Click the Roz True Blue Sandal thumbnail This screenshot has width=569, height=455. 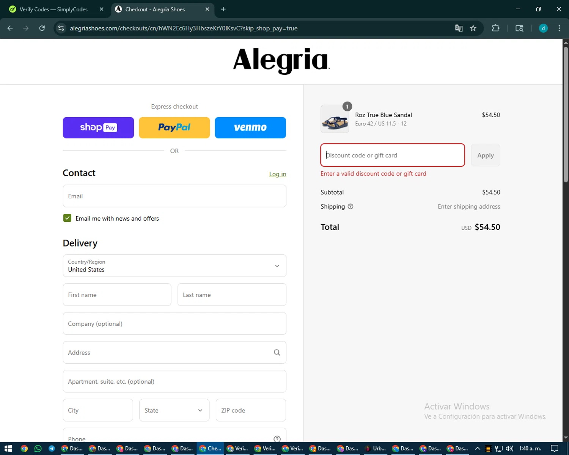335,119
